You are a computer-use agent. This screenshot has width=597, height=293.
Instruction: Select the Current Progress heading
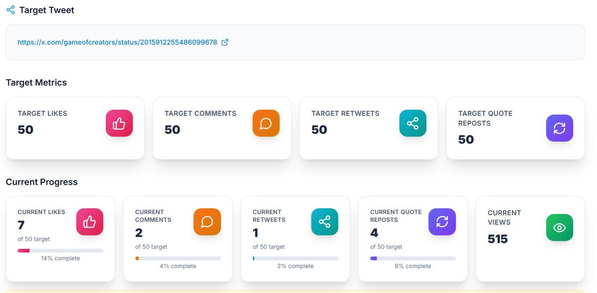coord(42,182)
